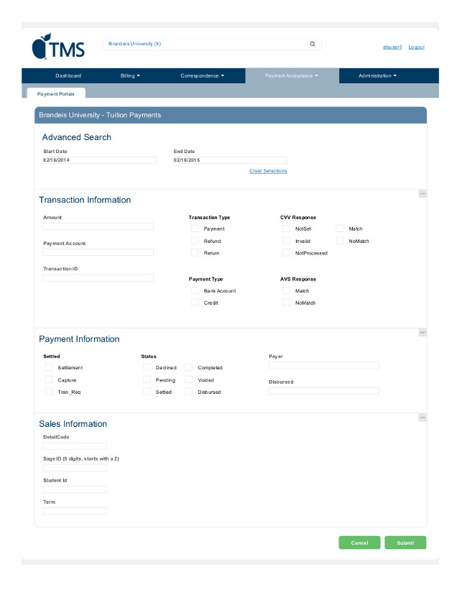This screenshot has width=460, height=595.
Task: Tick the CVV Response NoMatch checkbox
Action: point(340,241)
